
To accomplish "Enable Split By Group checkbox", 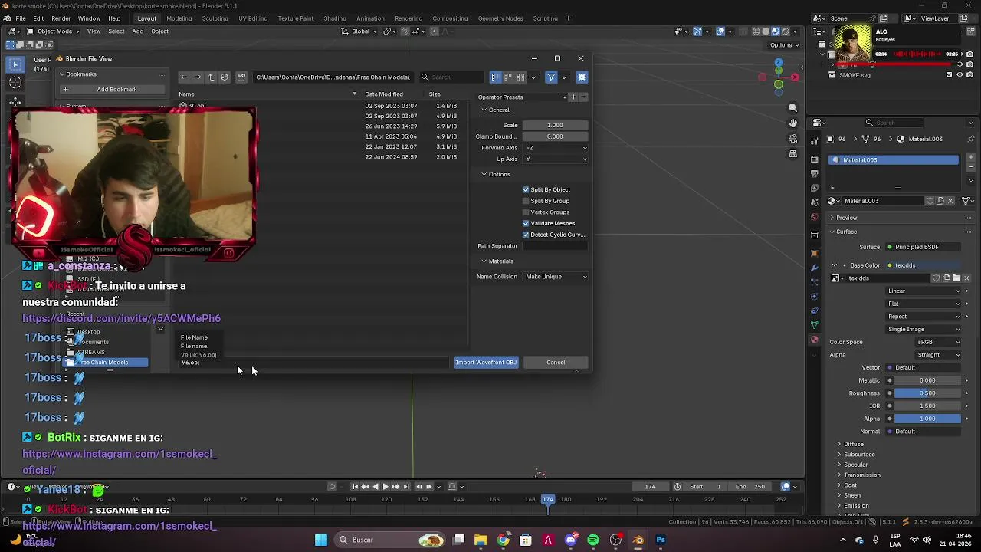I will coord(526,201).
